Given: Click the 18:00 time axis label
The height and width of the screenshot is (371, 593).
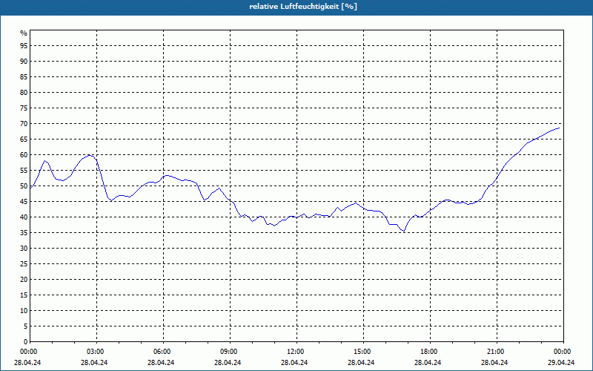Looking at the screenshot, I should 430,352.
